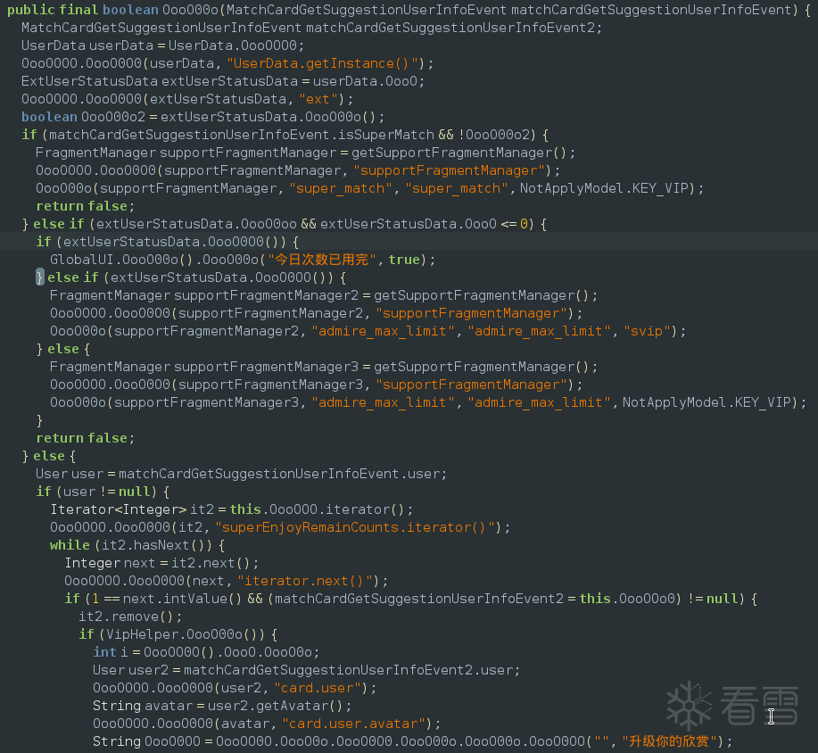This screenshot has height=753, width=818.
Task: Click the "superEnjoyRemainCounts.iterator()" string
Action: [x=354, y=527]
